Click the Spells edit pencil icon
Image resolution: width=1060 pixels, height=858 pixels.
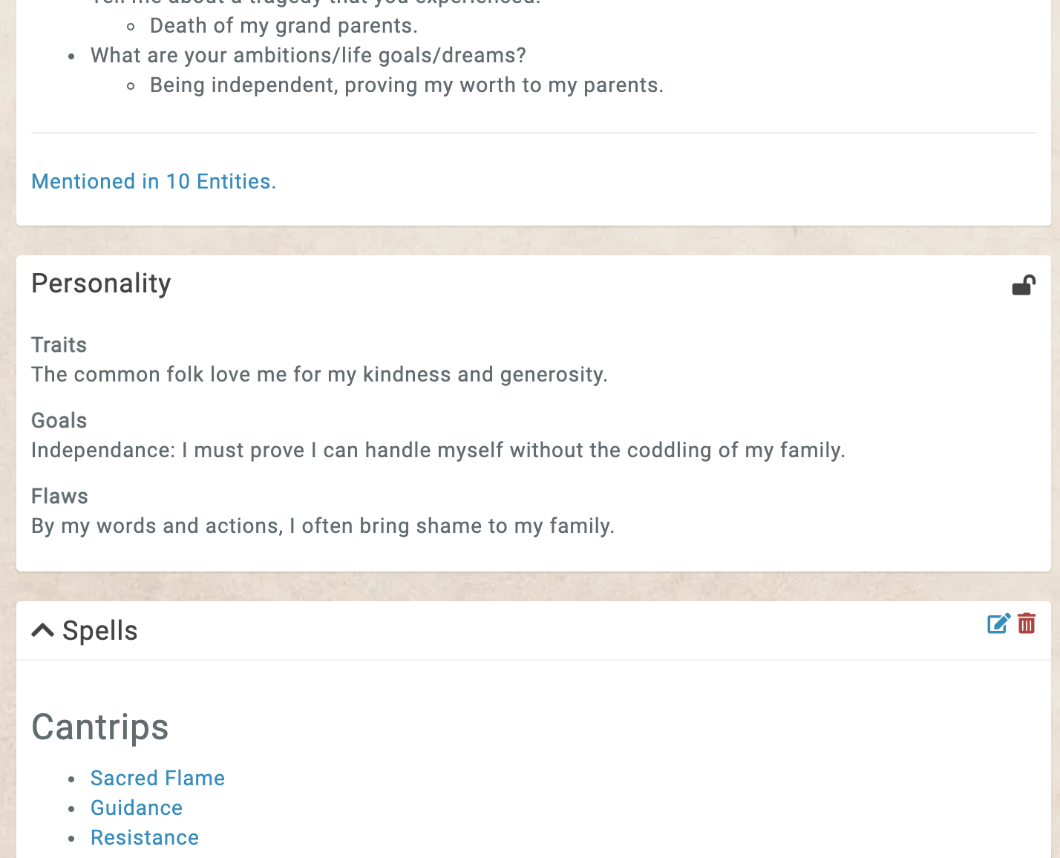998,623
